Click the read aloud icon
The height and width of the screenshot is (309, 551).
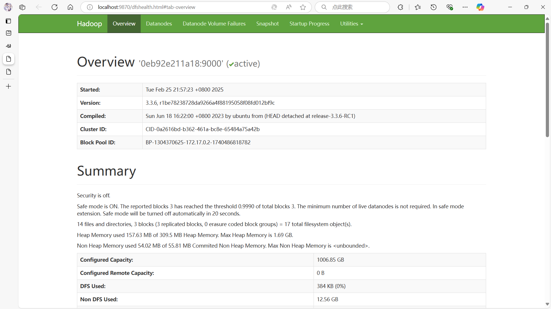pyautogui.click(x=289, y=7)
